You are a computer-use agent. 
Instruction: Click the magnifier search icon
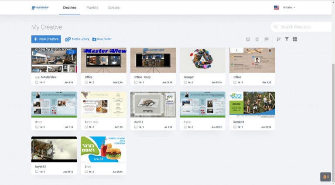tap(276, 27)
